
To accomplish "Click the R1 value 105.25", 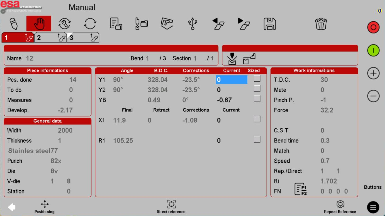I will coord(123,141).
